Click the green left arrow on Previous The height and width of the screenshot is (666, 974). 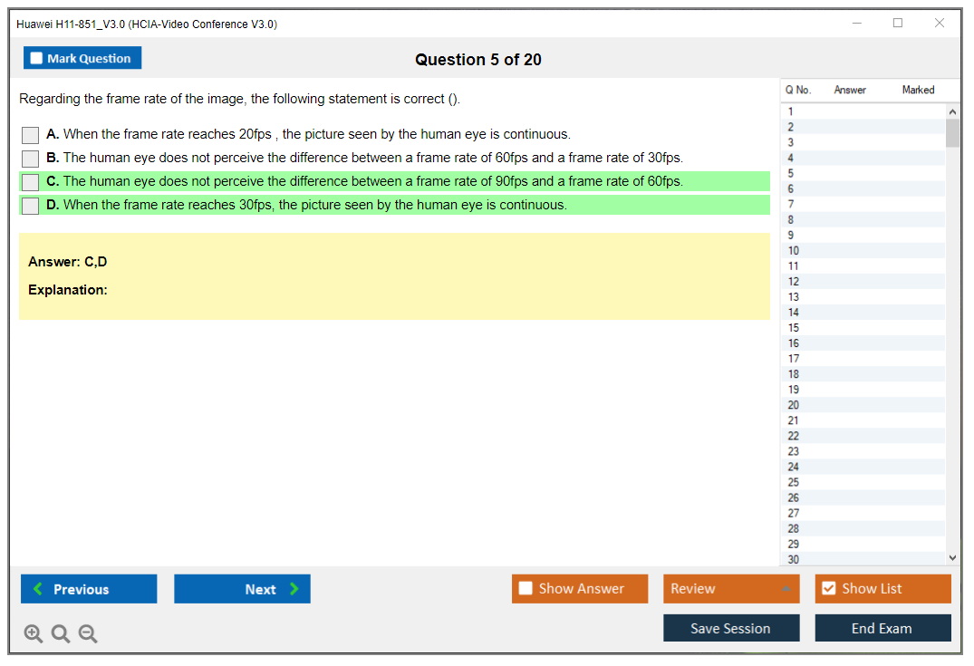(x=38, y=589)
